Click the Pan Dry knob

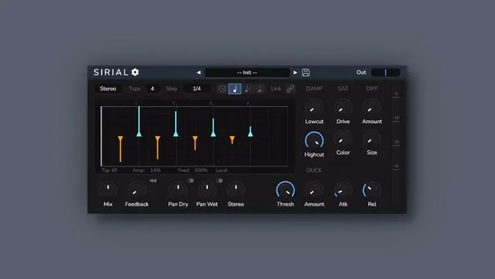[178, 190]
